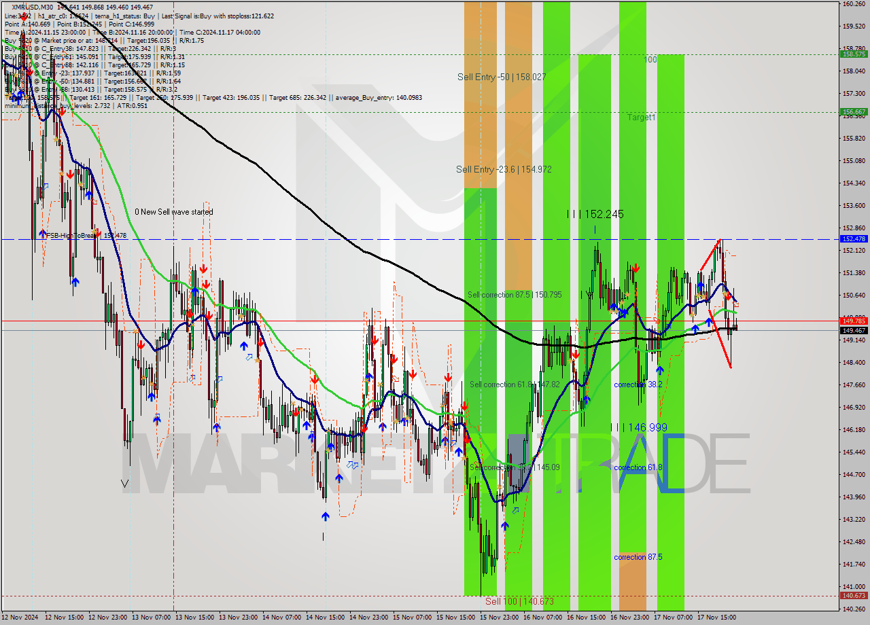Click the 141.740 price scale value
Screen dimensions: 870x625
(854, 565)
